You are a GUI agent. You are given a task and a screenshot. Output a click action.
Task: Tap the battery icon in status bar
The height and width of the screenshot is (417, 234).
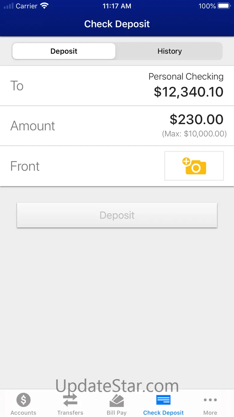tap(224, 6)
